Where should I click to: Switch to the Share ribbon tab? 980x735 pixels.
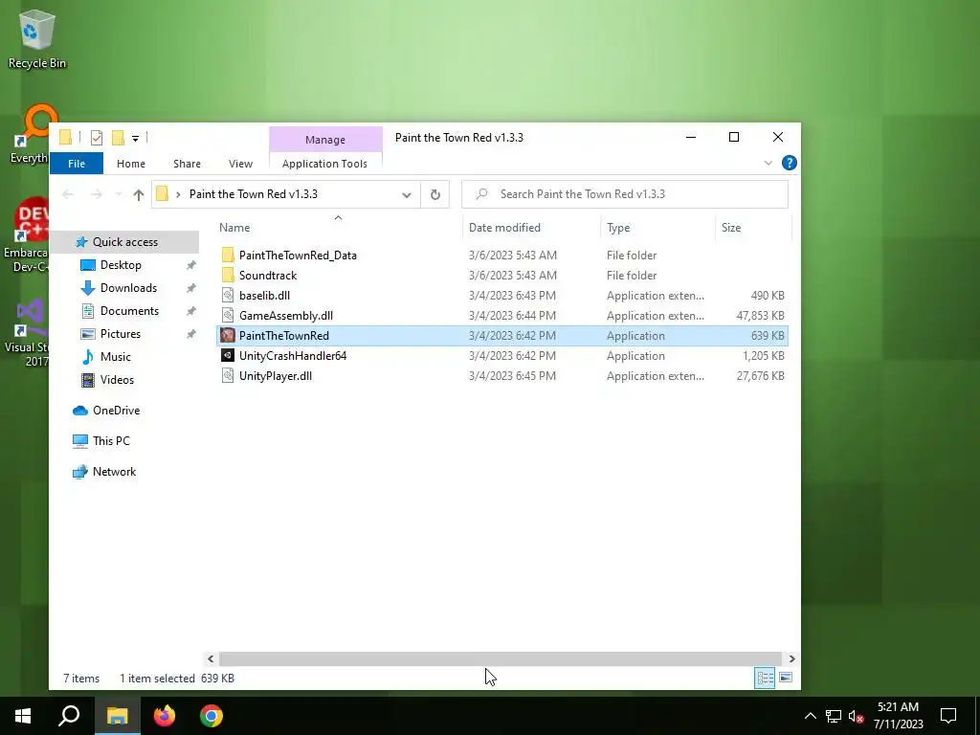click(187, 164)
